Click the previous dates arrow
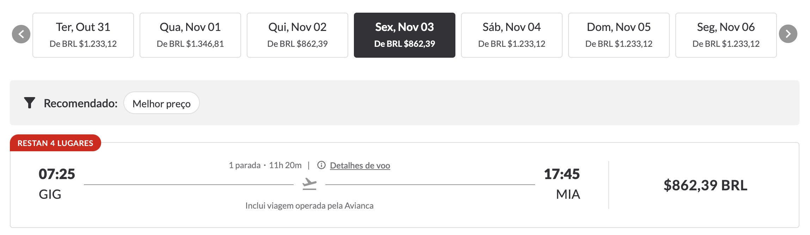 (21, 34)
